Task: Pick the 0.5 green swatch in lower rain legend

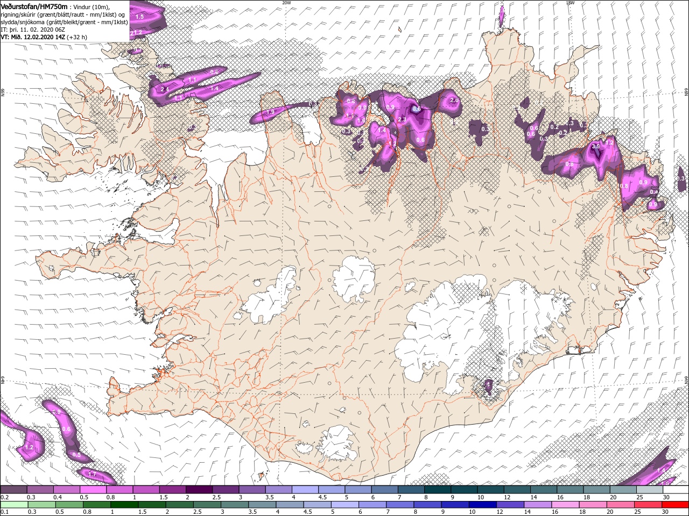Action: tap(69, 505)
